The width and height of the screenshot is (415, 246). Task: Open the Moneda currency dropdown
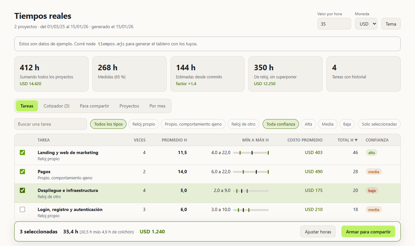[366, 24]
